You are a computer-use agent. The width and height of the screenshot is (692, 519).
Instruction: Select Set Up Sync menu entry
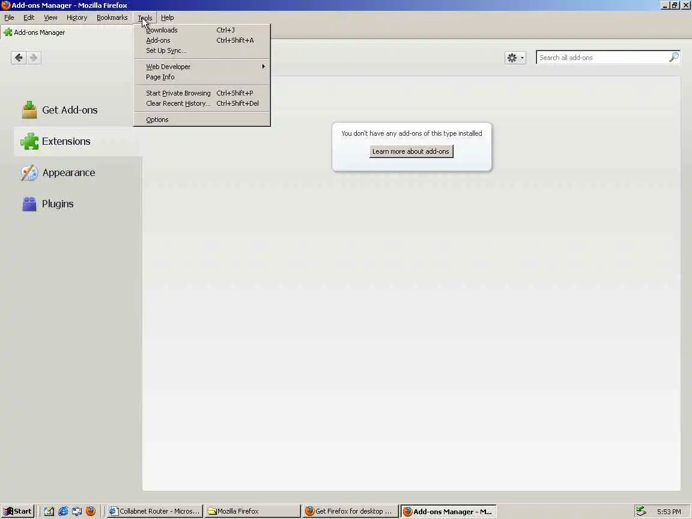coord(202,50)
